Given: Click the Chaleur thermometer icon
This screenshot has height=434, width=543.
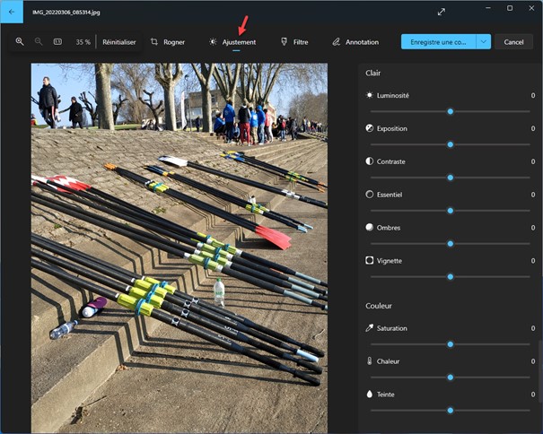Looking at the screenshot, I should [370, 361].
